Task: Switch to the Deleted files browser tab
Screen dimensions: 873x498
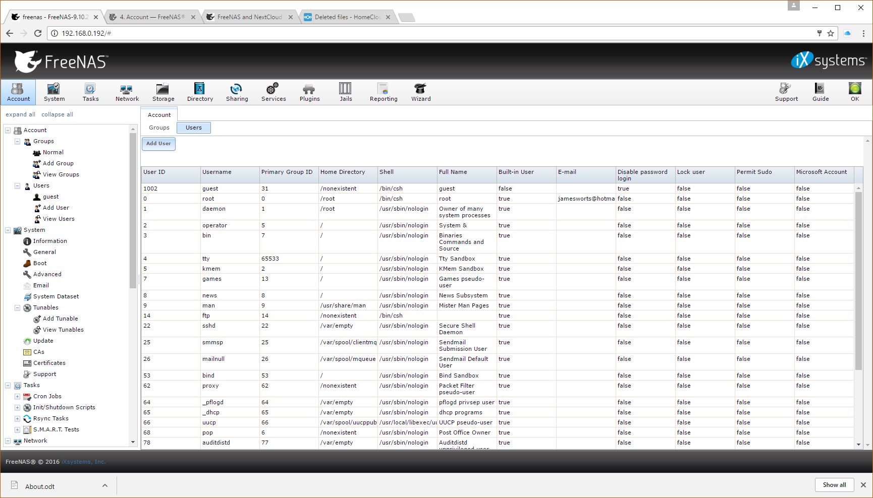Action: [x=347, y=17]
